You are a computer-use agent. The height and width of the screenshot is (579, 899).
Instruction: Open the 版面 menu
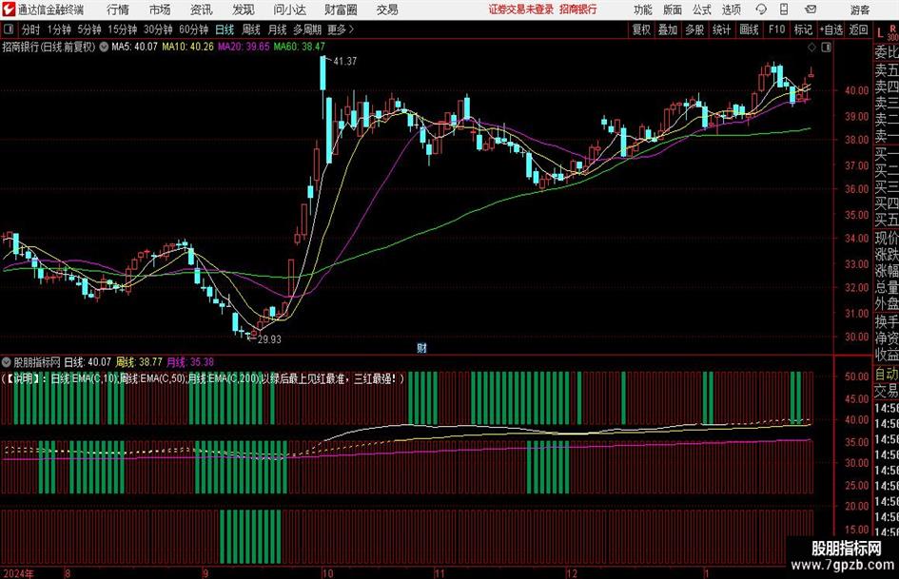pyautogui.click(x=673, y=10)
